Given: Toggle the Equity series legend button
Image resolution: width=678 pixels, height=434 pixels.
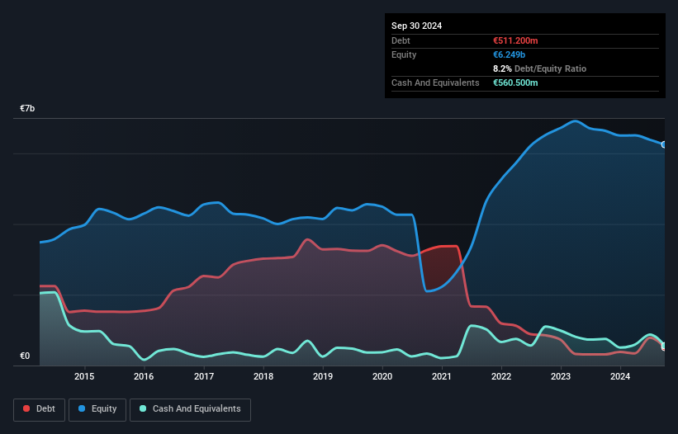Looking at the screenshot, I should click(97, 409).
